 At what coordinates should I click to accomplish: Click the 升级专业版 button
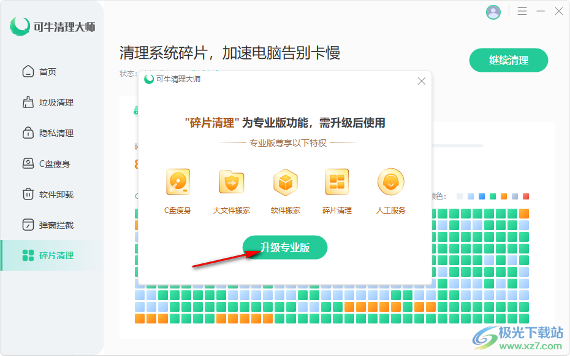285,247
